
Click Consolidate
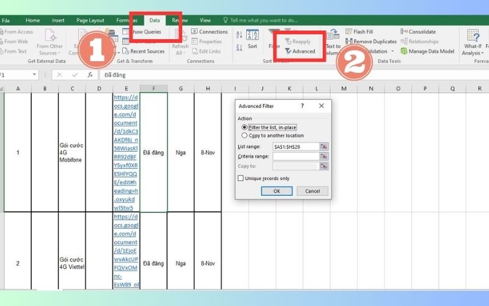418,32
